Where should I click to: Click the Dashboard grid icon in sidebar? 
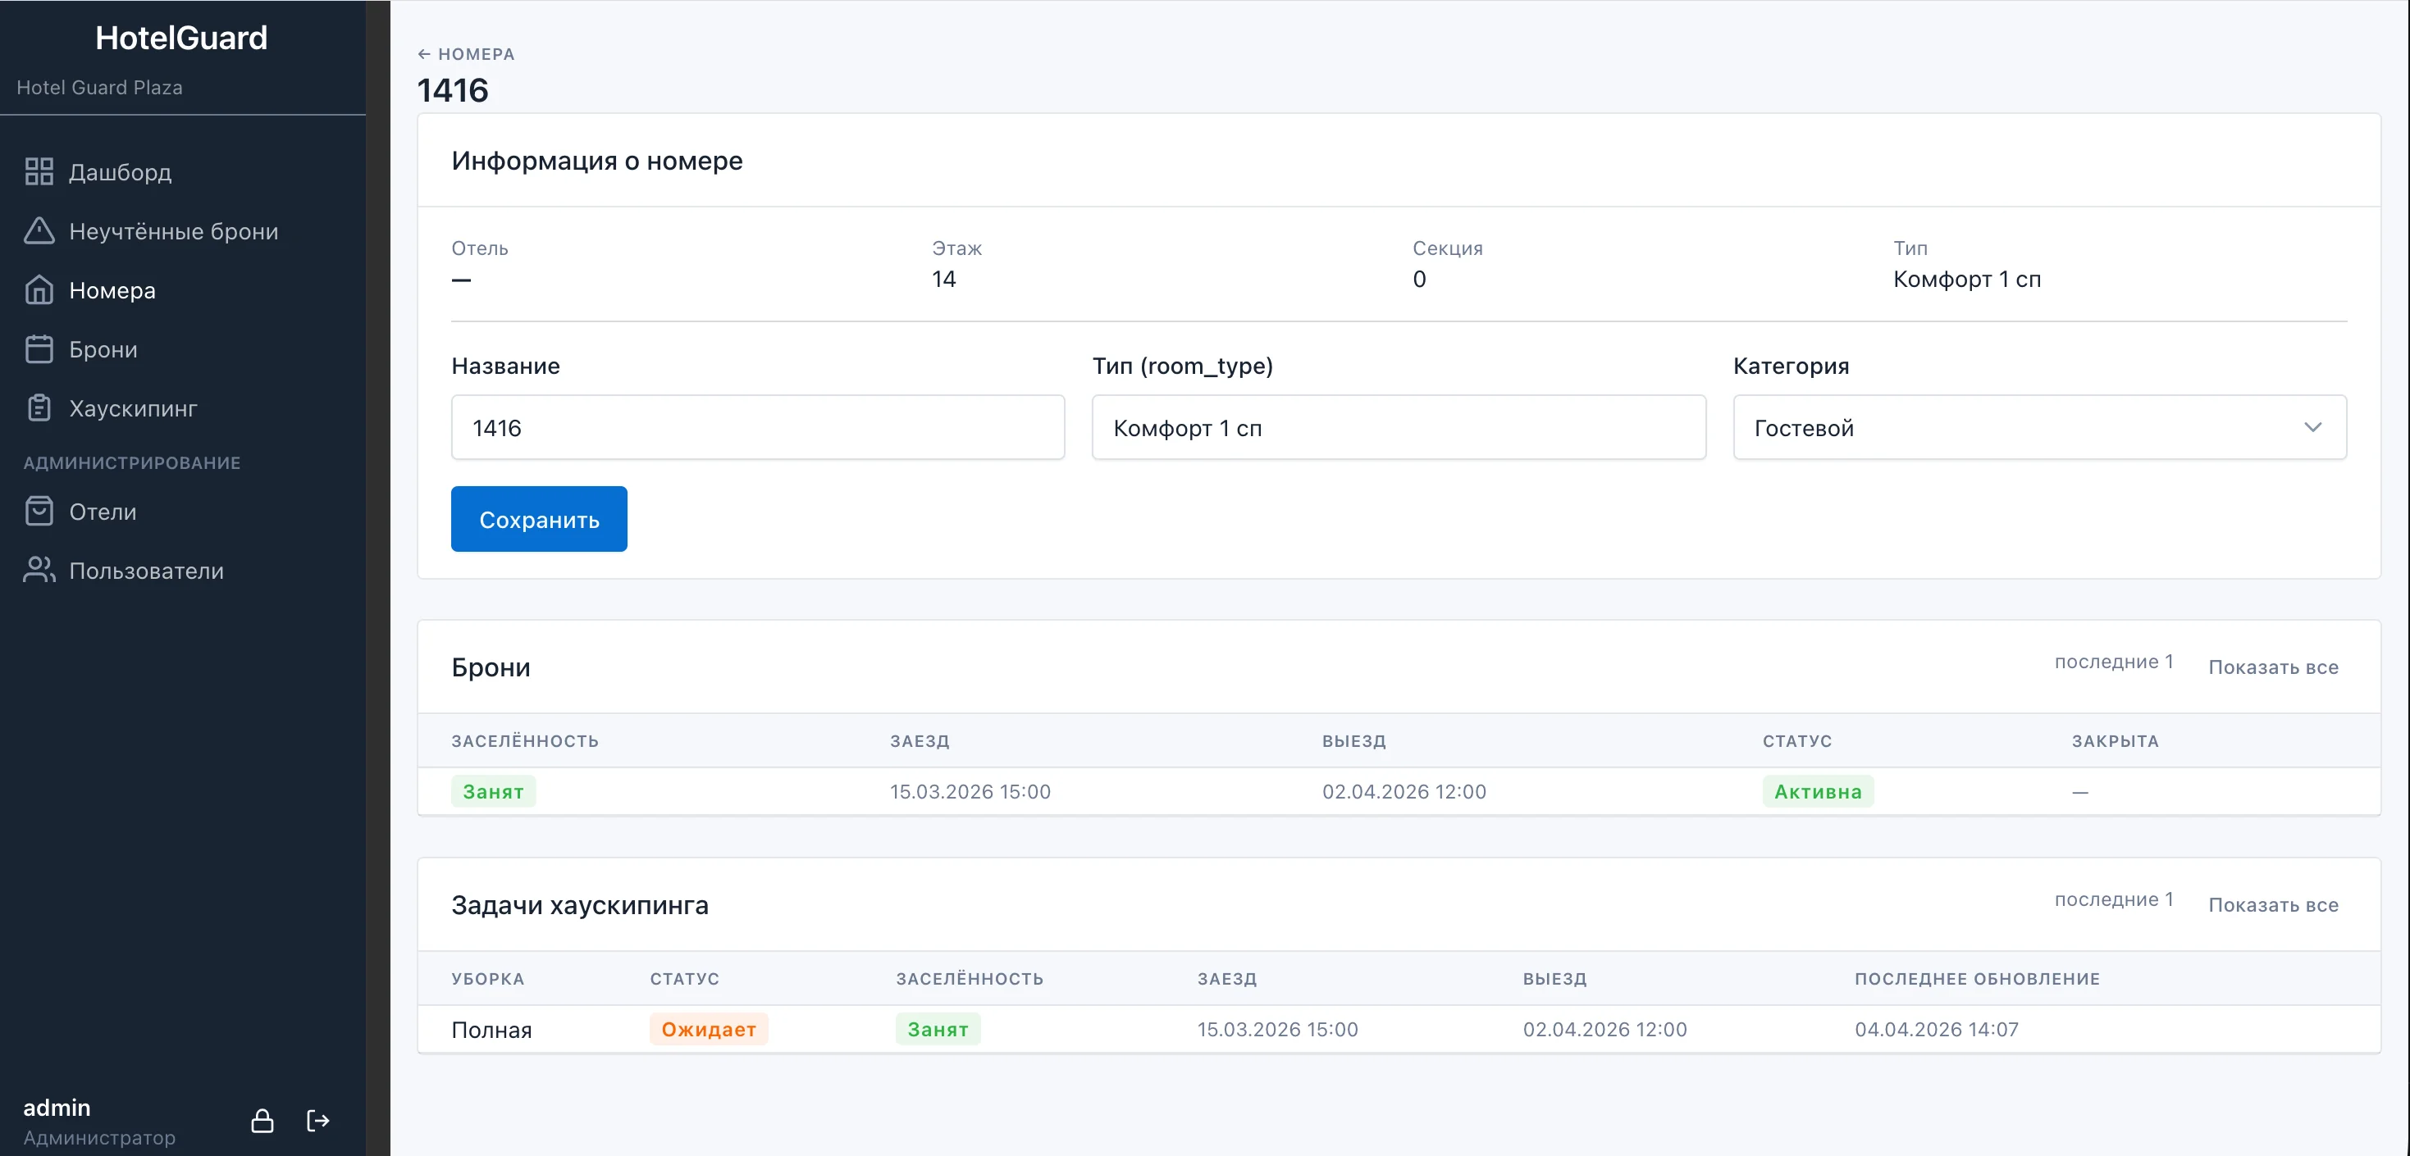39,172
